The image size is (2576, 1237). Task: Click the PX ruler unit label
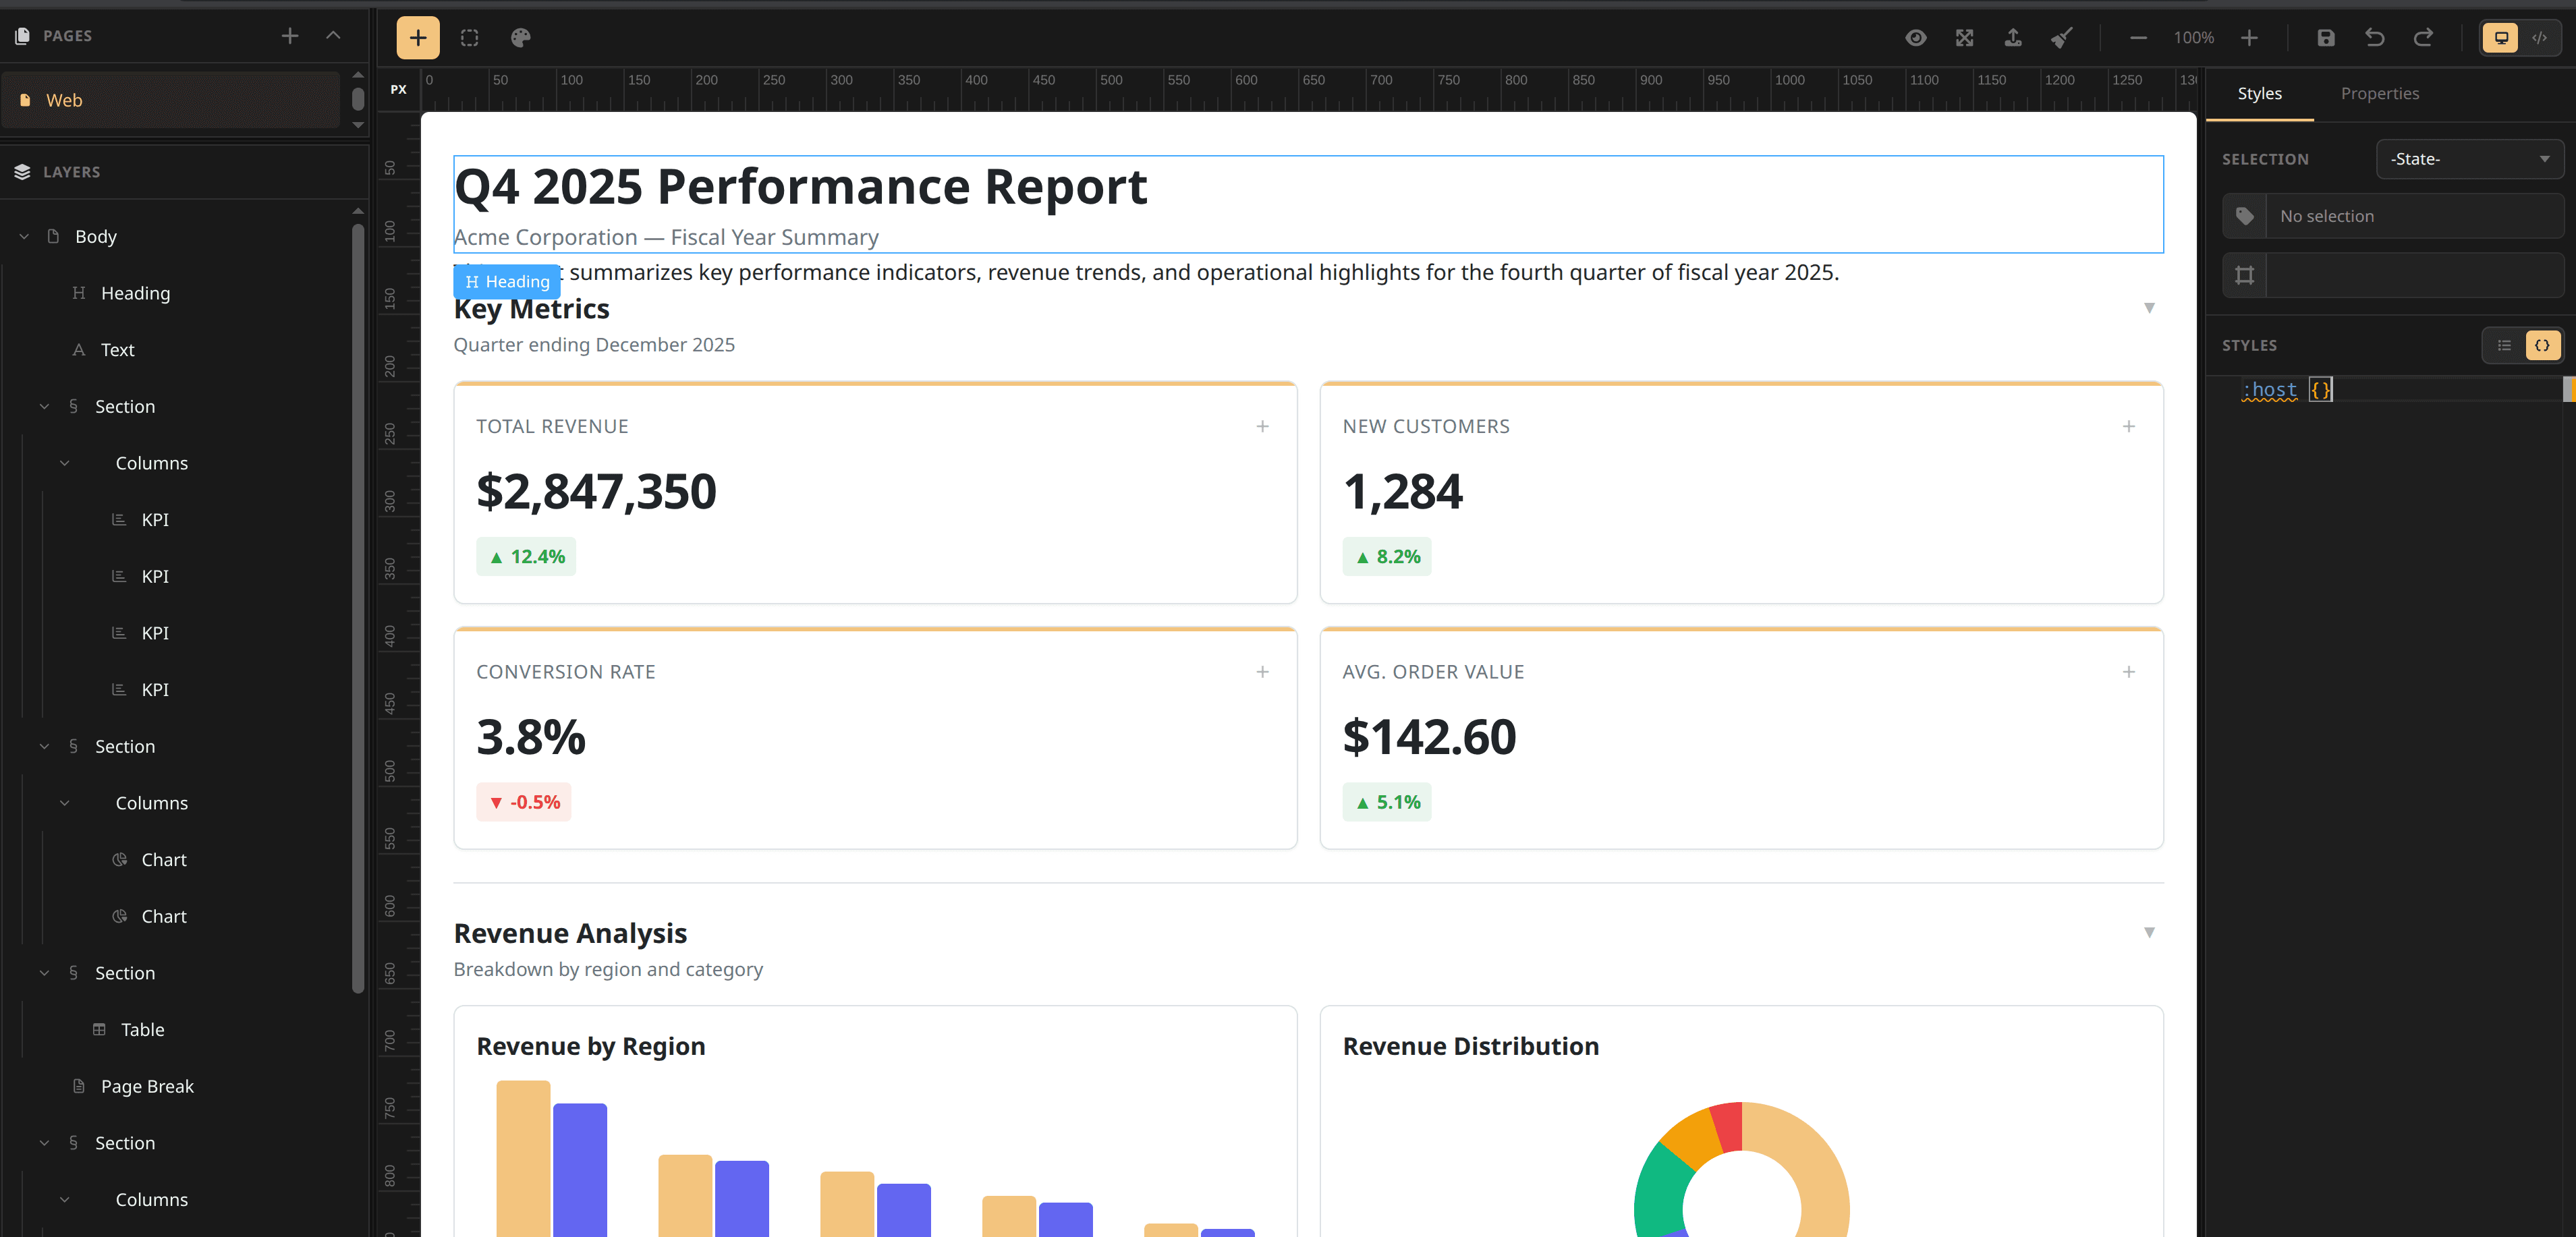click(x=398, y=90)
